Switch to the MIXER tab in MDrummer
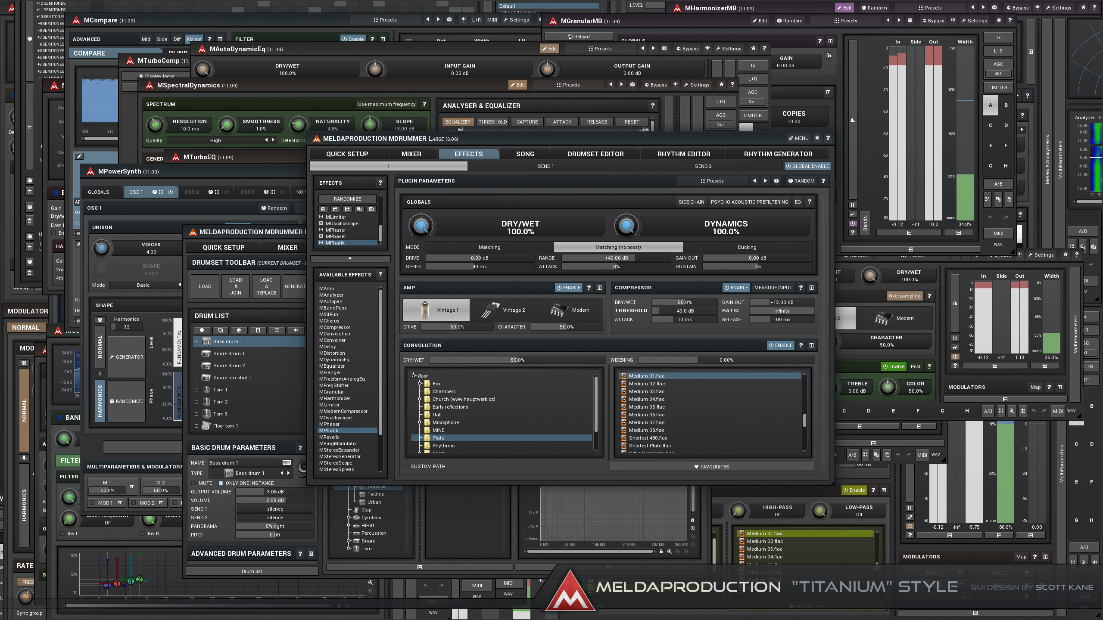This screenshot has height=620, width=1103. 411,154
